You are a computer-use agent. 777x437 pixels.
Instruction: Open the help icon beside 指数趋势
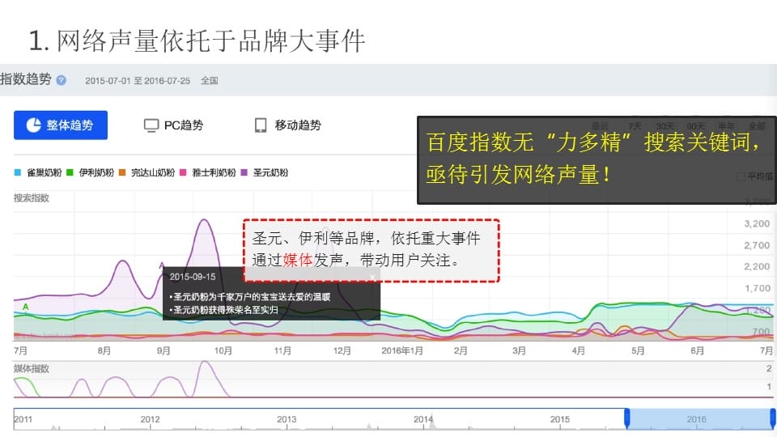pos(61,80)
